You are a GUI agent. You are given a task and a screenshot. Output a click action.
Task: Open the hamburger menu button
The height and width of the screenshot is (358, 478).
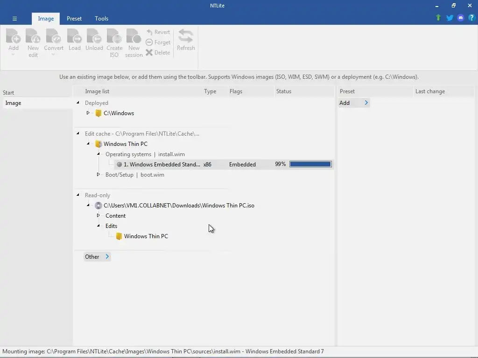14,19
